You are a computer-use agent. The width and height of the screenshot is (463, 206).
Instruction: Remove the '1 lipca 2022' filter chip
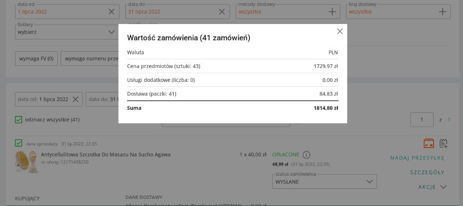tap(76, 99)
